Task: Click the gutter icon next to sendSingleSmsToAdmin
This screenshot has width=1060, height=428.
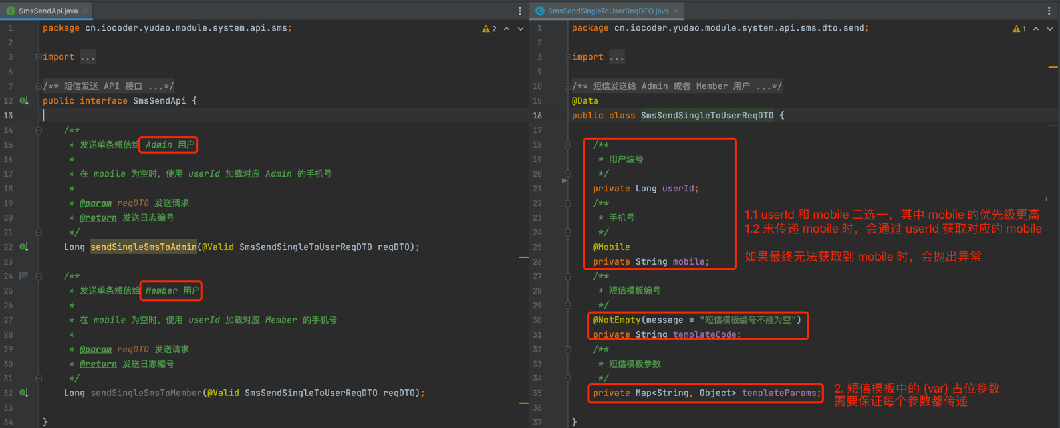Action: click(24, 247)
